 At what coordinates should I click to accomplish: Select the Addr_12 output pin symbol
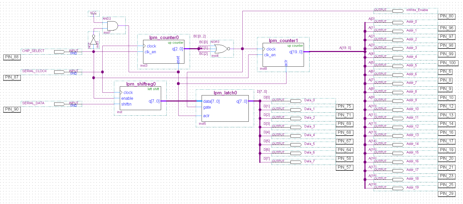pos(398,127)
